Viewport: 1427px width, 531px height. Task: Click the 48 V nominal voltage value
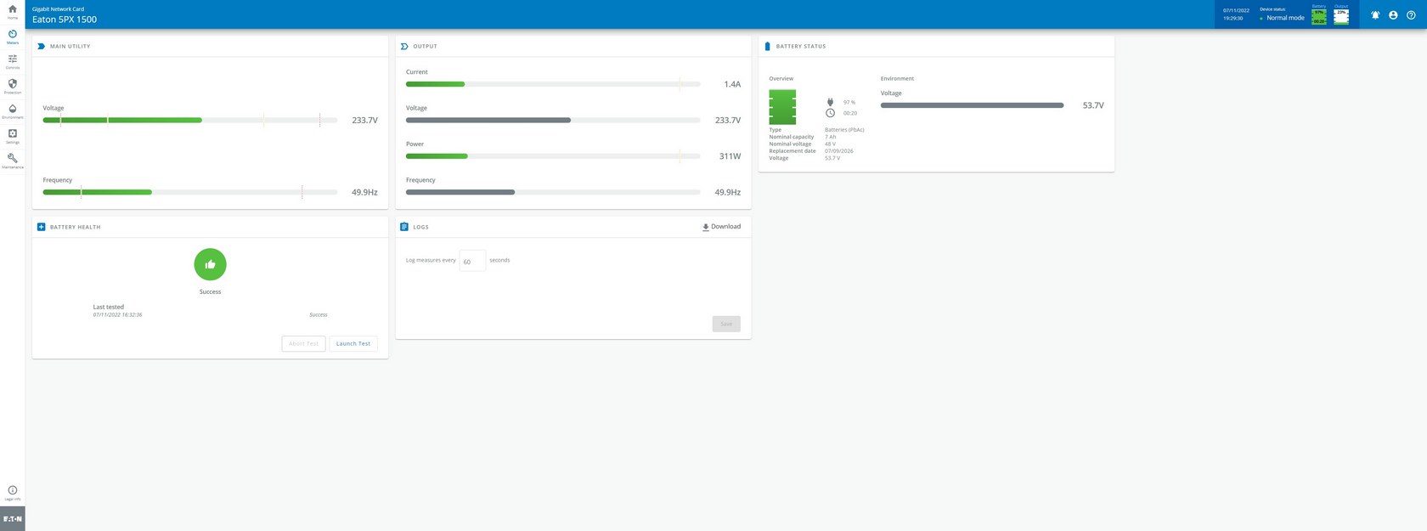pyautogui.click(x=831, y=144)
